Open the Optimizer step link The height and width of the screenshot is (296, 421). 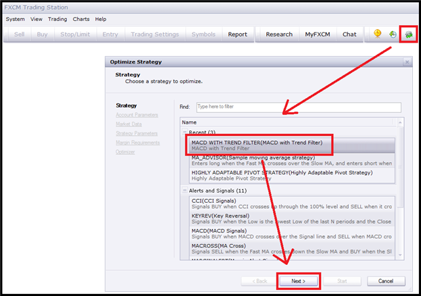[125, 152]
